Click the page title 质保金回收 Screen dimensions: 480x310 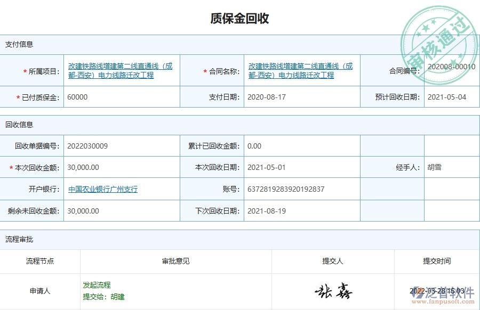239,18
